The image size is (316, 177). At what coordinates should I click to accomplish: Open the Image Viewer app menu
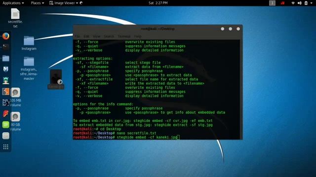click(64, 3)
